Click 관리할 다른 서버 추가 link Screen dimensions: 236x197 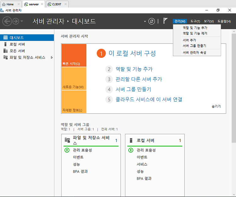(x=139, y=79)
